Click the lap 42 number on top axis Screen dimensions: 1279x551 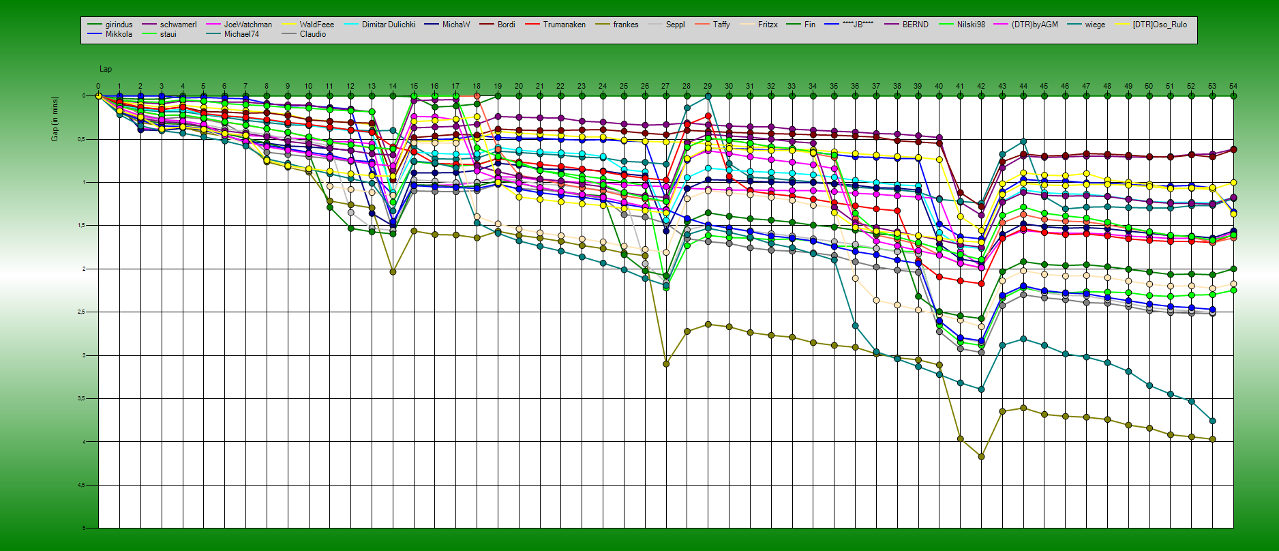pyautogui.click(x=981, y=87)
